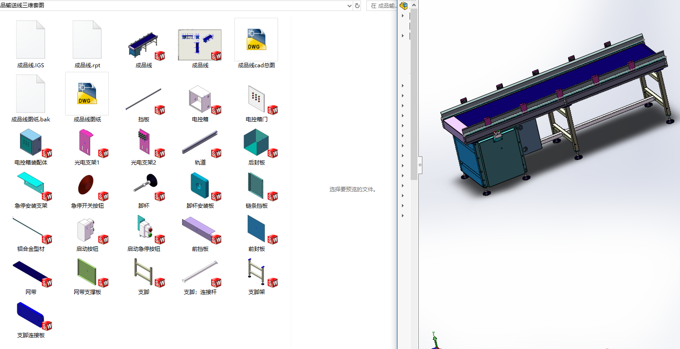680x349 pixels.
Task: Click the assembly icon atop SolidWorks feature tree
Action: point(404,5)
